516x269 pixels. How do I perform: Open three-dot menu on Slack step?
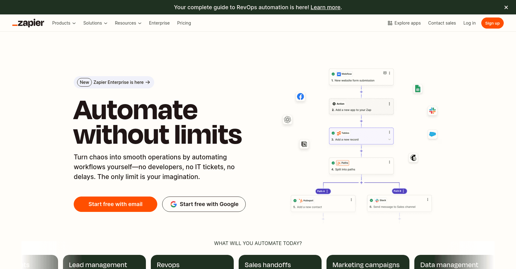click(x=428, y=200)
